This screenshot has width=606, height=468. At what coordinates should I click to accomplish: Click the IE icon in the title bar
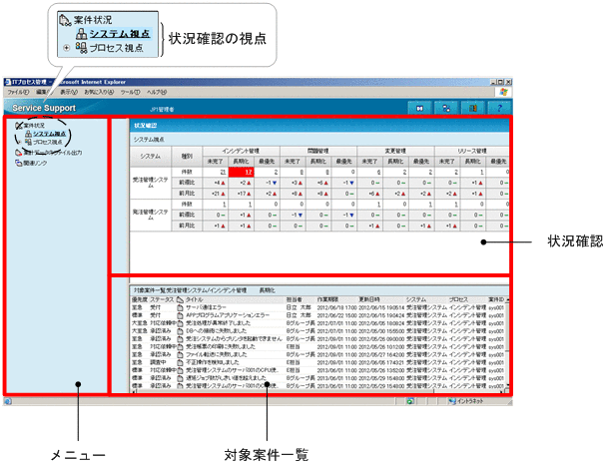[8, 82]
